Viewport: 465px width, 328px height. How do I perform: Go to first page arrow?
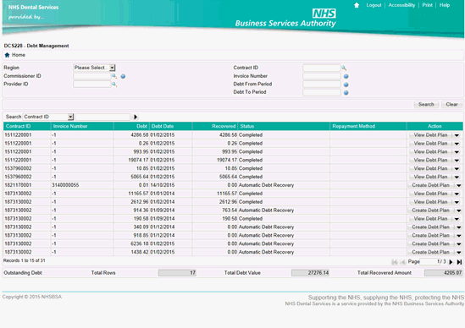click(x=395, y=262)
